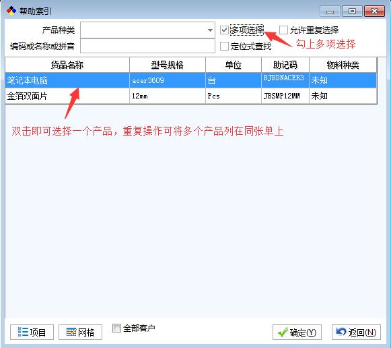Open the 产品种类 dropdown arrow
The image size is (391, 348).
point(210,30)
